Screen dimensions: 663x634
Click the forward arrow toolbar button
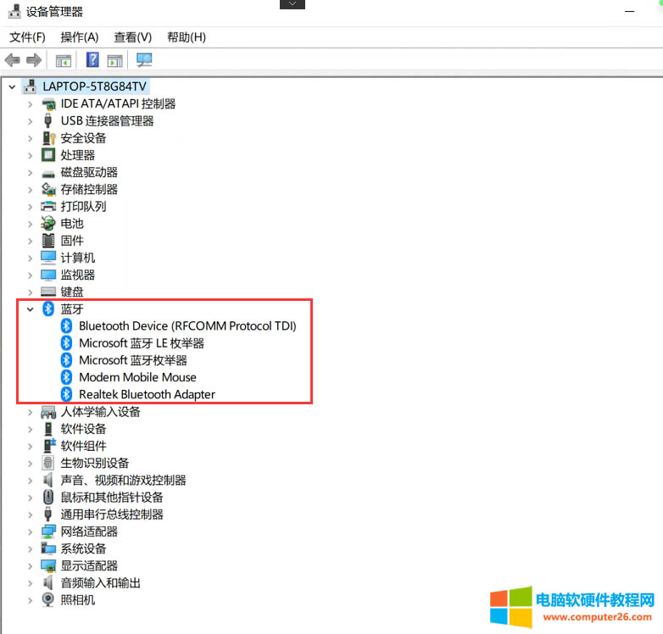[x=34, y=60]
